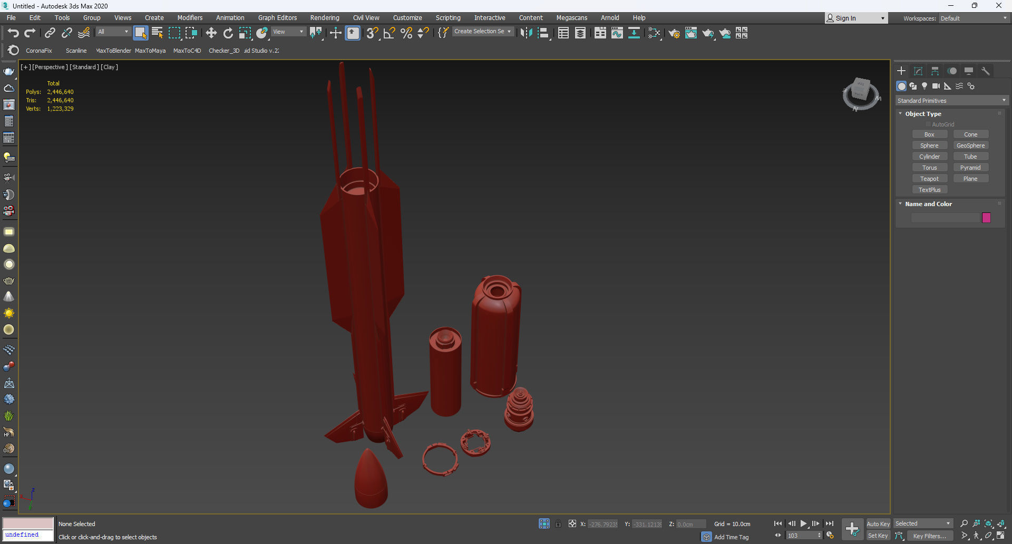Toggle Selection Lock padlock
Screen dimensions: 1012x544
click(558, 523)
